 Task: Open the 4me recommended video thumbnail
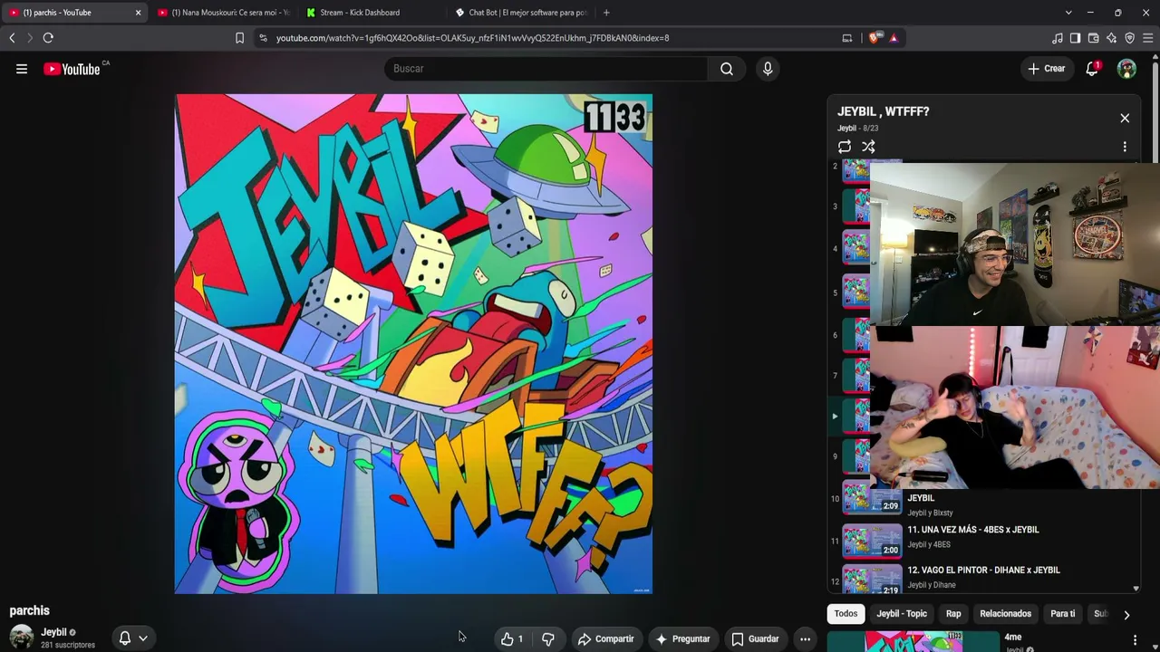point(913,641)
